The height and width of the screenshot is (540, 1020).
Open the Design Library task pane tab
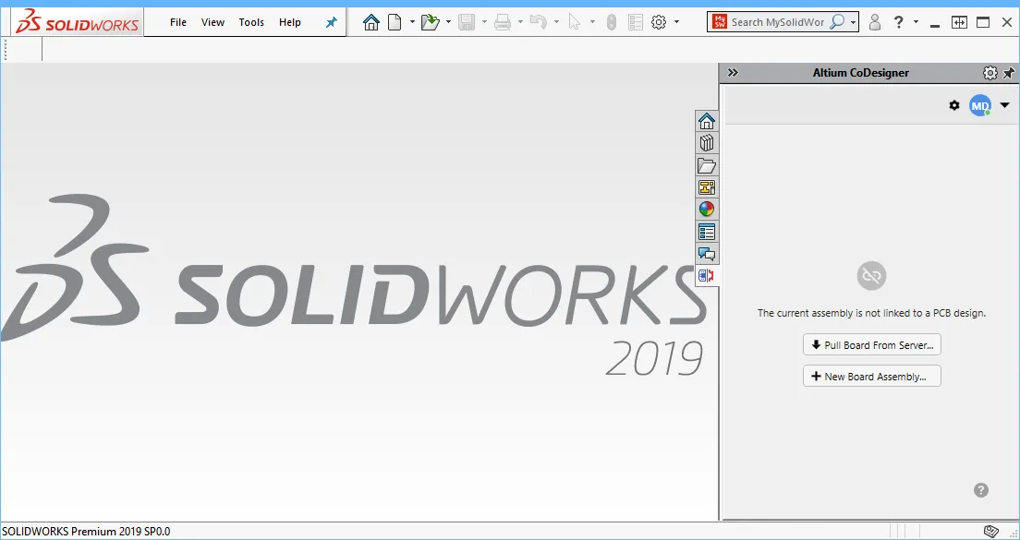(707, 143)
